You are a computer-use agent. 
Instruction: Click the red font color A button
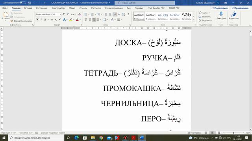[77, 20]
